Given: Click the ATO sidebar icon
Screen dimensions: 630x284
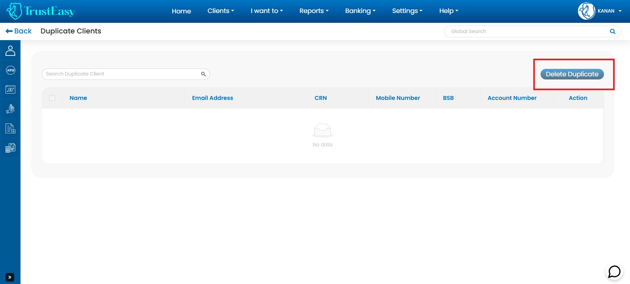Looking at the screenshot, I should click(x=10, y=70).
